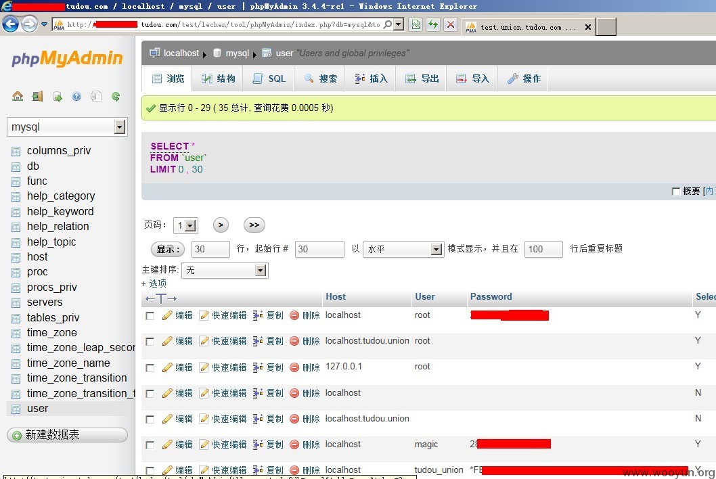Go to next page with > button
The image size is (716, 479).
point(221,225)
